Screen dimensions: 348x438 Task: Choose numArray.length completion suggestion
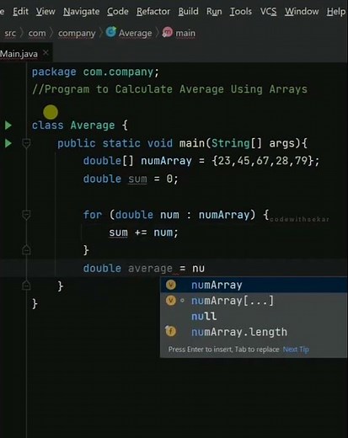254,332
